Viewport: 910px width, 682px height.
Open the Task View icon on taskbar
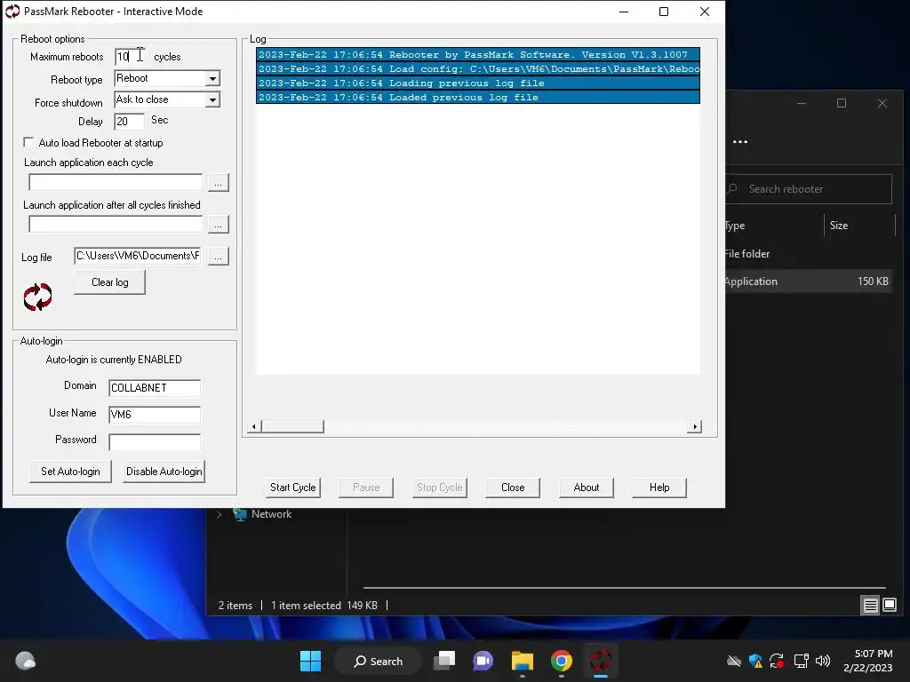[x=445, y=661]
